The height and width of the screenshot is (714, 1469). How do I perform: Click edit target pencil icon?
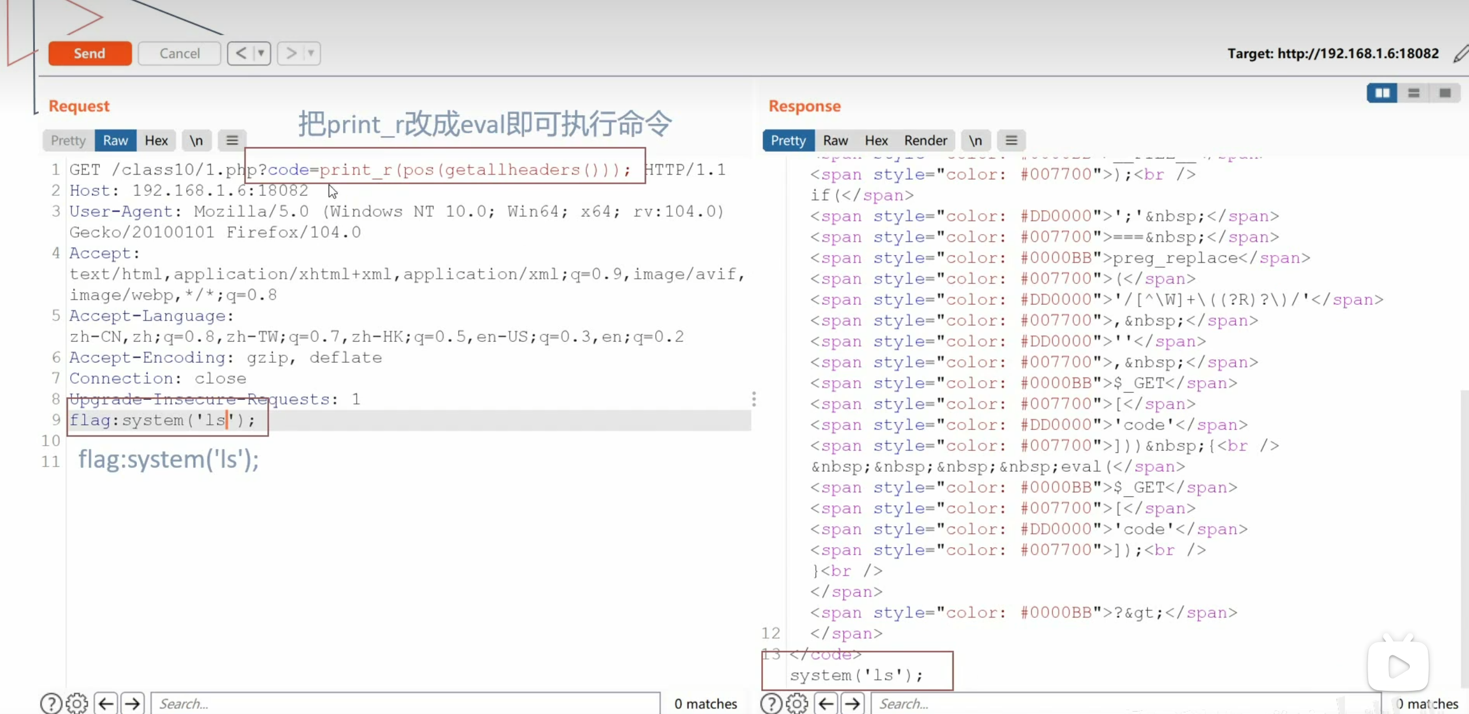click(x=1460, y=53)
